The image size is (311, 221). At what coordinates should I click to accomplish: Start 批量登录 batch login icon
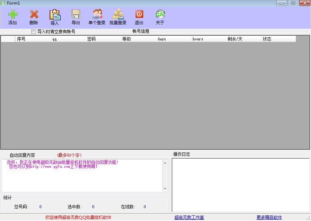pos(118,15)
